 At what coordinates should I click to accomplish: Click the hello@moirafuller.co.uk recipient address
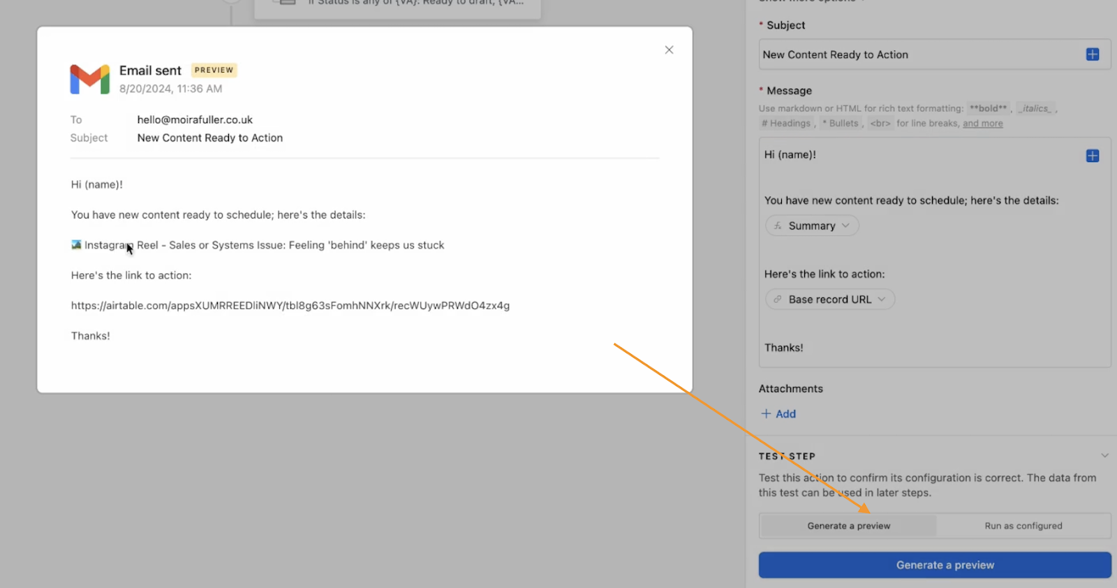point(195,120)
